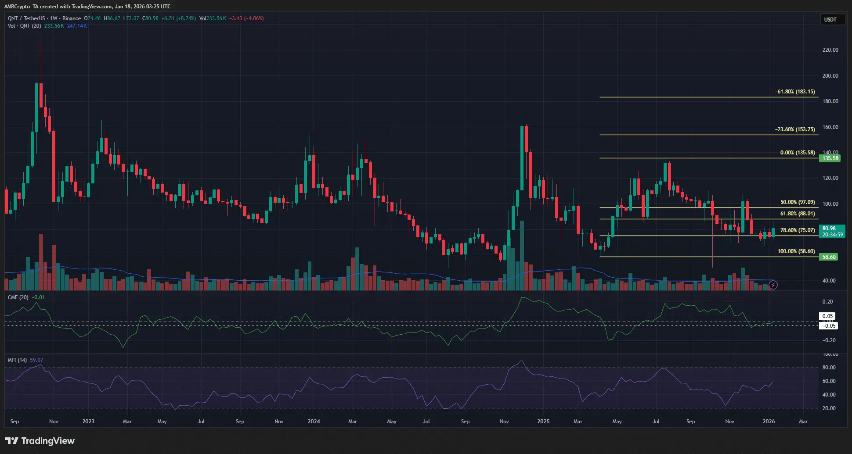Click the -61.80% (183.15) Fibonacci label
The width and height of the screenshot is (852, 454).
pos(795,92)
